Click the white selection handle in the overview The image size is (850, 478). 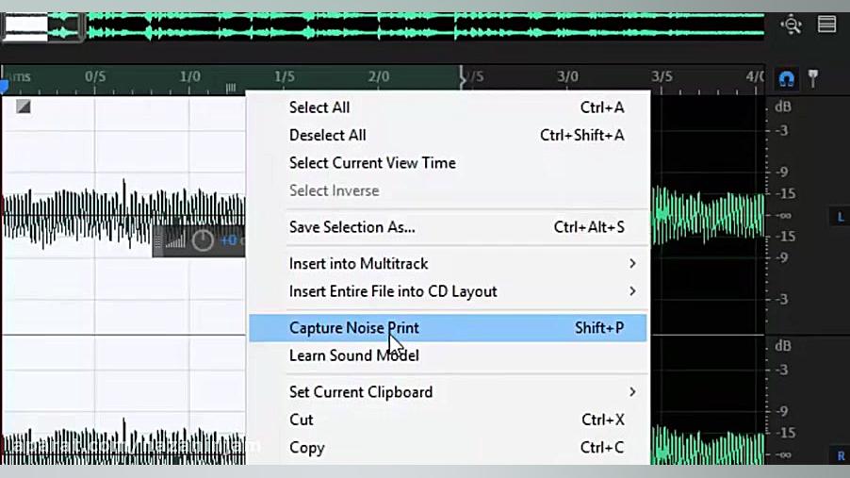25,27
